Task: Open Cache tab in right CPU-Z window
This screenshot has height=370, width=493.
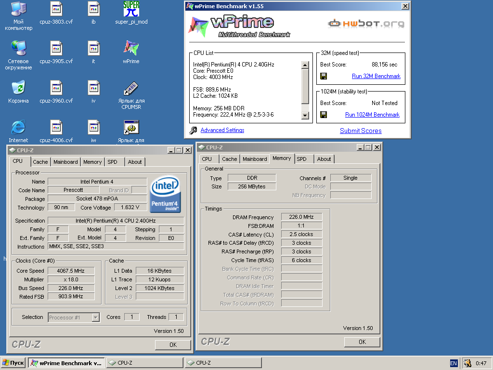Action: click(x=230, y=159)
